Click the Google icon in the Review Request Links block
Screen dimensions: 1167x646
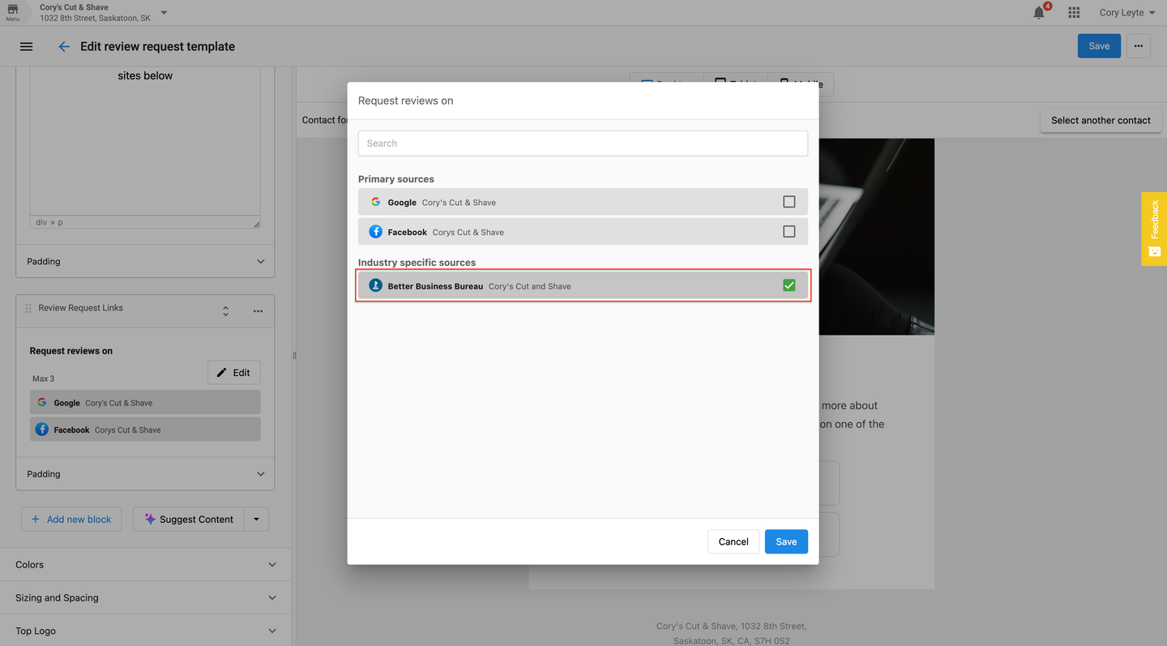click(x=42, y=402)
